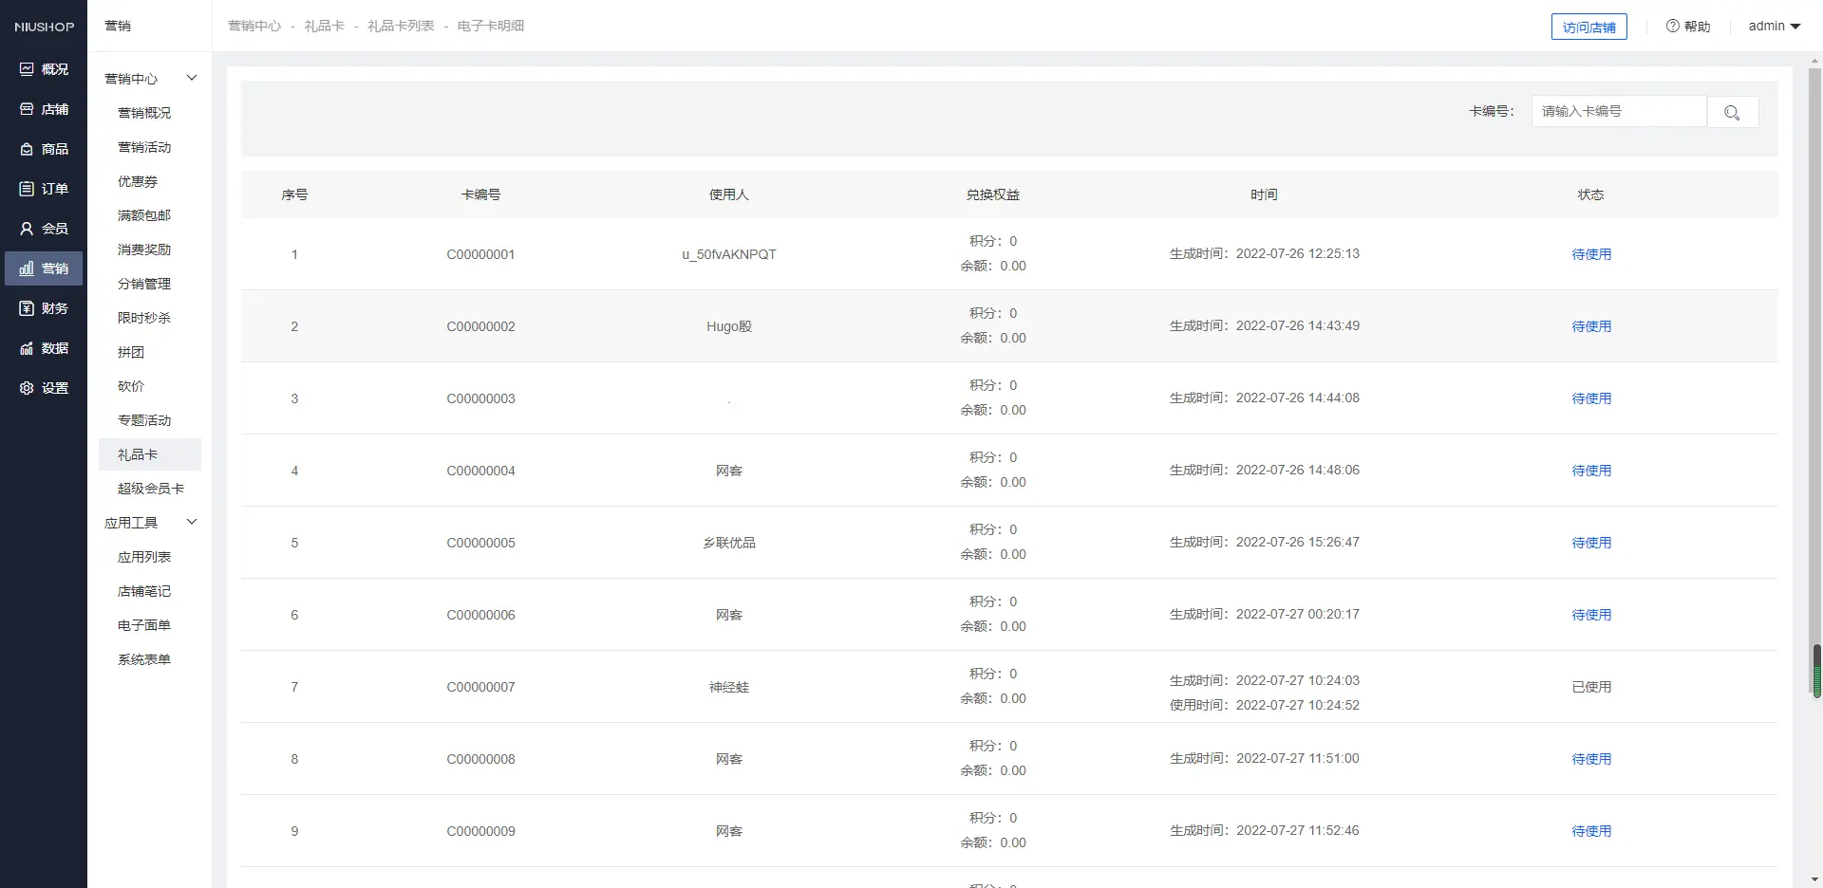This screenshot has width=1823, height=888.
Task: Click the help (帮助) question mark icon
Action: 1672,27
